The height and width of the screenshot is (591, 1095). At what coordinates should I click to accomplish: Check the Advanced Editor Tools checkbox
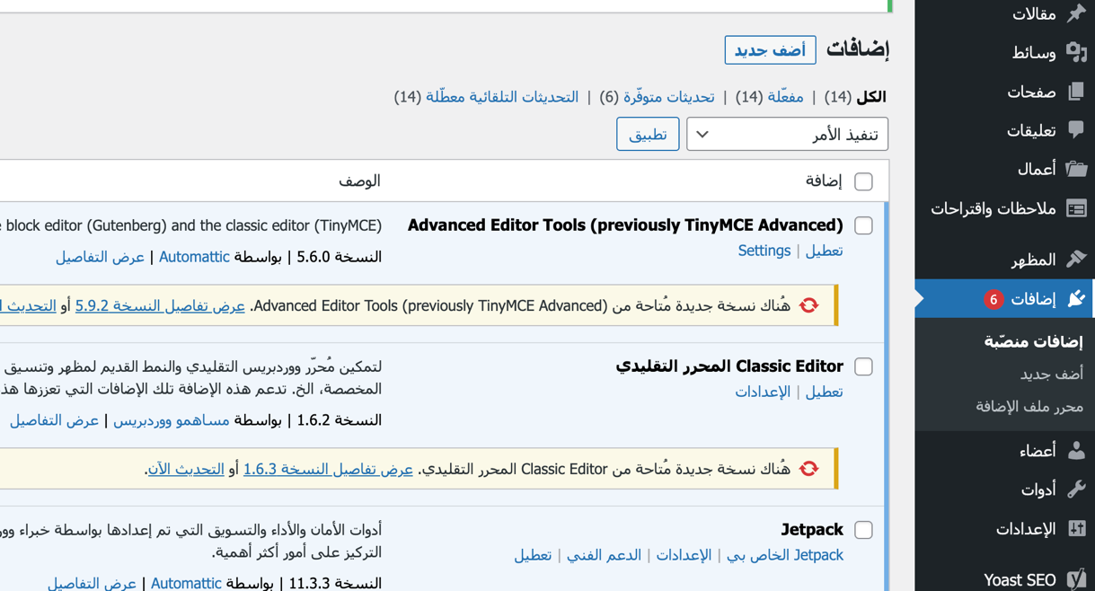click(x=863, y=225)
